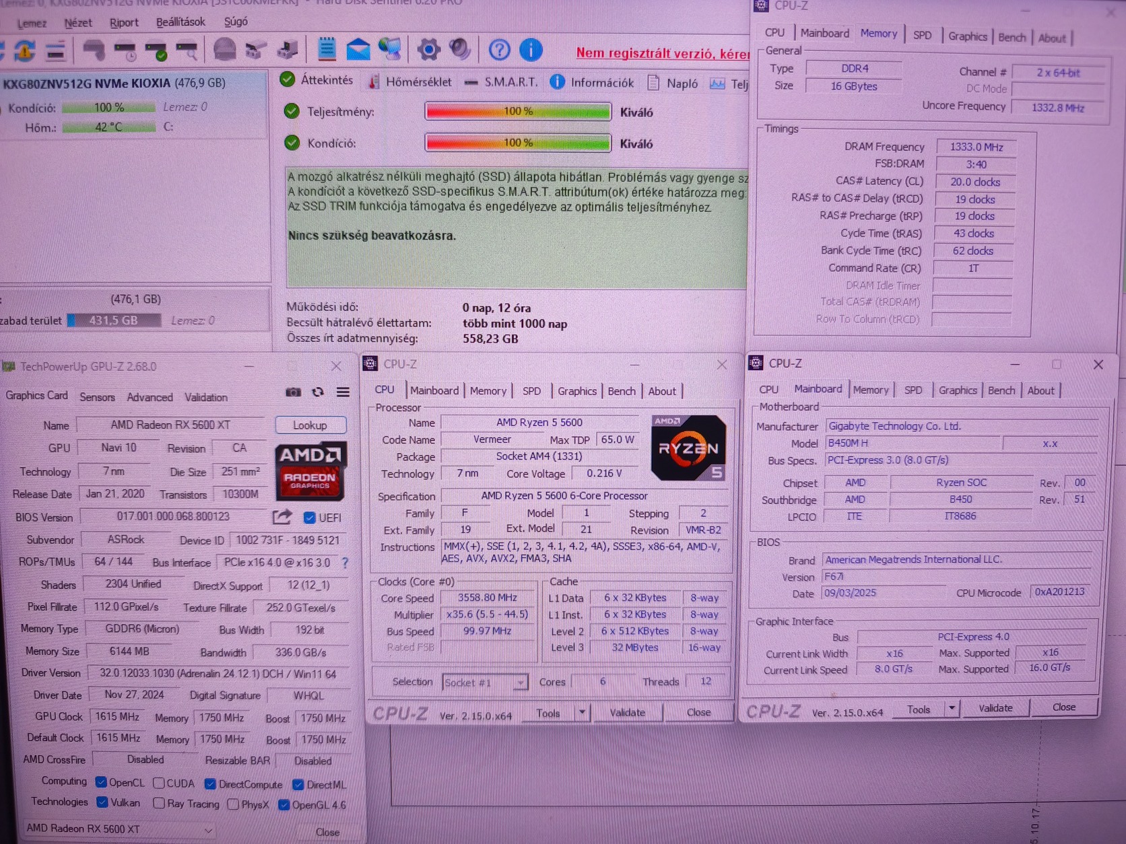Click the 'több mint 1000 nap' lifetime value

tap(515, 324)
